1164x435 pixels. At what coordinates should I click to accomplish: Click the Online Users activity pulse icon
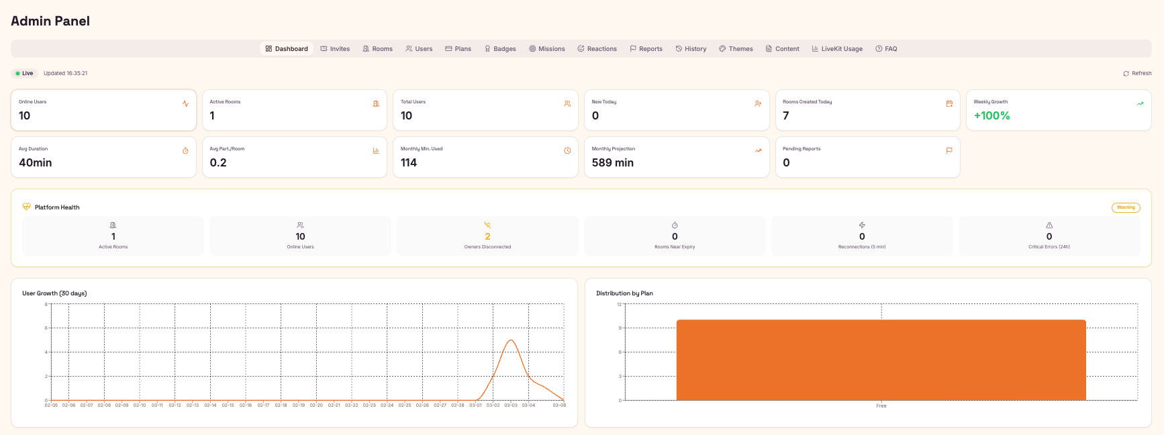click(x=185, y=103)
